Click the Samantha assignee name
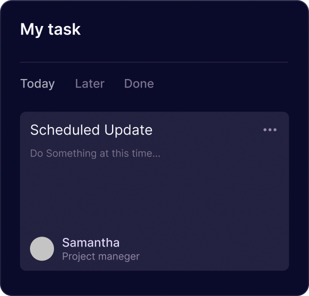 pos(90,242)
